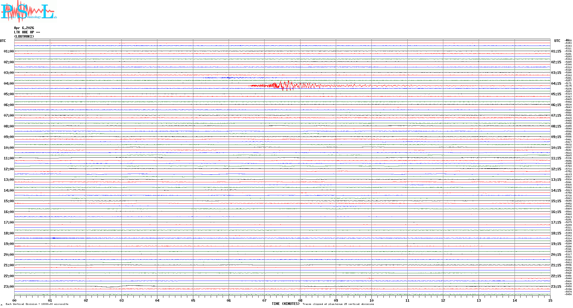Click the PSL seismology lab logo
Viewport: 573px width, 308px height.
(x=29, y=11)
